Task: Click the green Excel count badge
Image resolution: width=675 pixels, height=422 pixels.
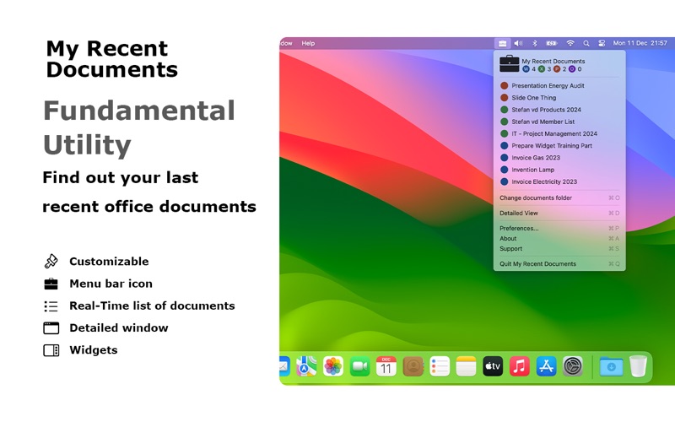Action: pos(541,69)
